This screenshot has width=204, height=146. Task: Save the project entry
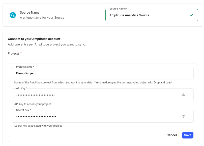(x=188, y=135)
